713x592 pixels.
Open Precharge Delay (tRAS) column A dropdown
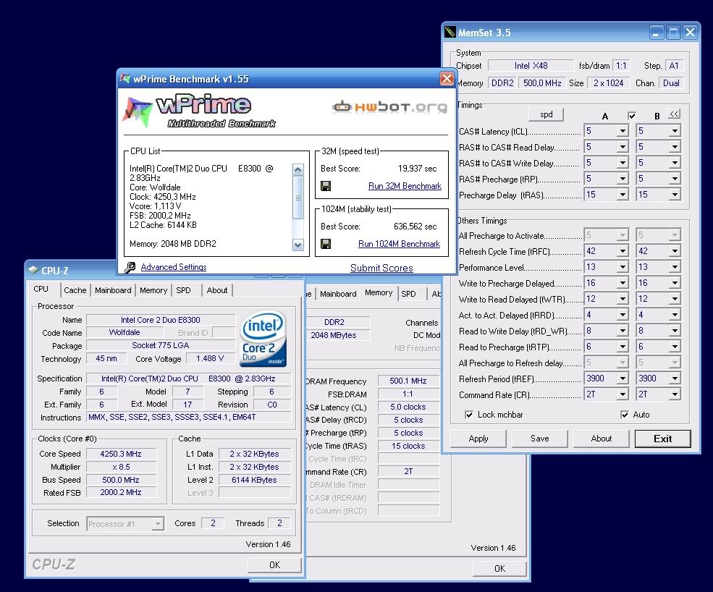[623, 195]
